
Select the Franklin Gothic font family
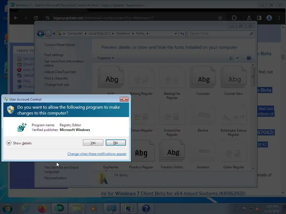coord(172,155)
